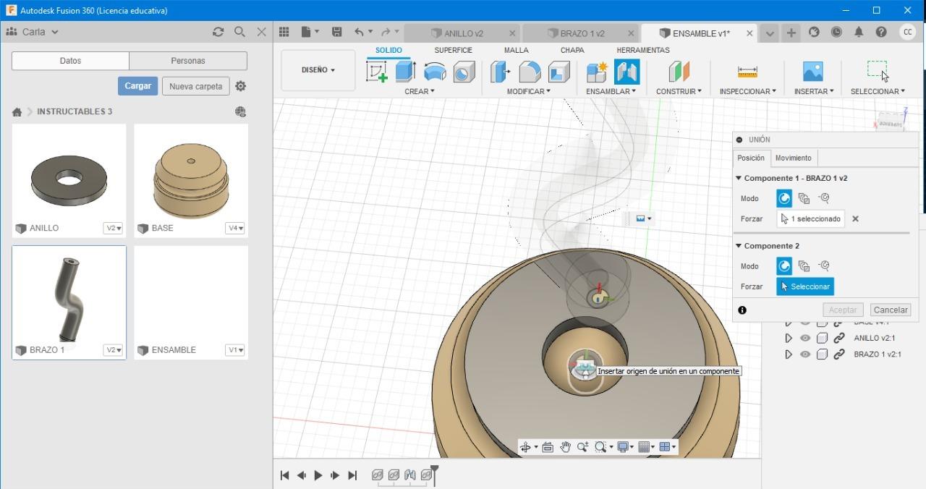Click the info icon in UNIÓN dialog
The width and height of the screenshot is (926, 489).
[742, 310]
